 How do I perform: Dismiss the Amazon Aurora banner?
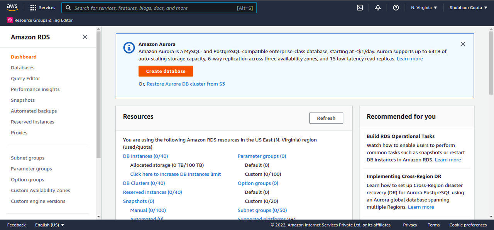[x=463, y=44]
